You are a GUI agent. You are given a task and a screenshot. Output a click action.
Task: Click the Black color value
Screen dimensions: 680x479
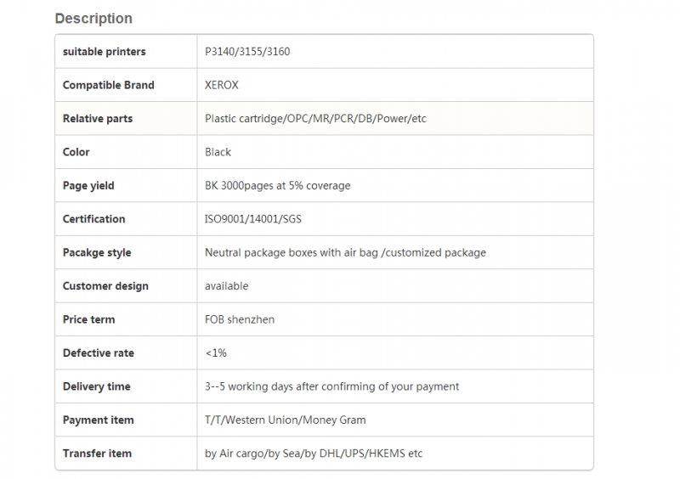[218, 152]
